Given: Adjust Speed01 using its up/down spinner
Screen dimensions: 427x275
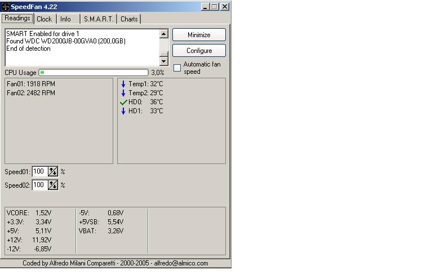Looking at the screenshot, I should [x=53, y=171].
